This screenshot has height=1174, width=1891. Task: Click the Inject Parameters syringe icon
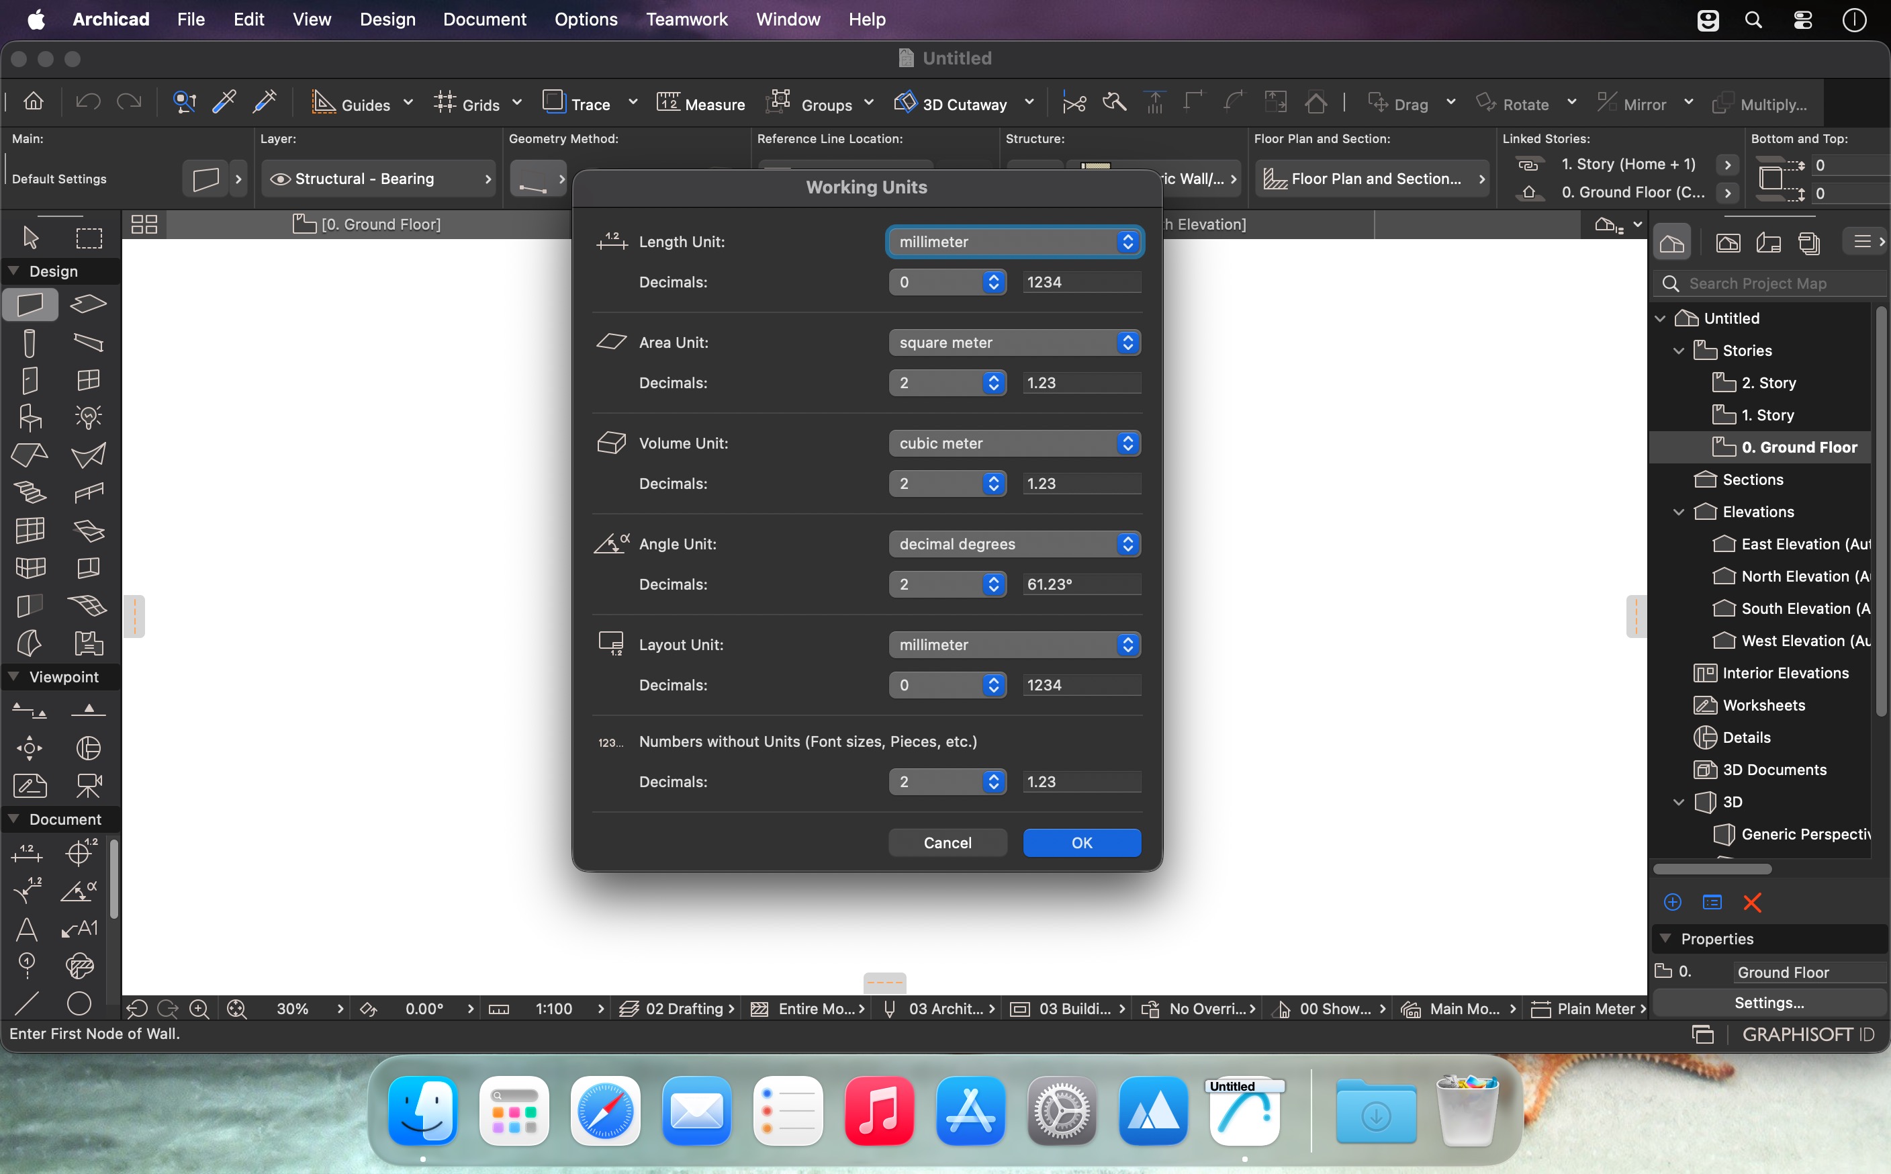pyautogui.click(x=265, y=103)
